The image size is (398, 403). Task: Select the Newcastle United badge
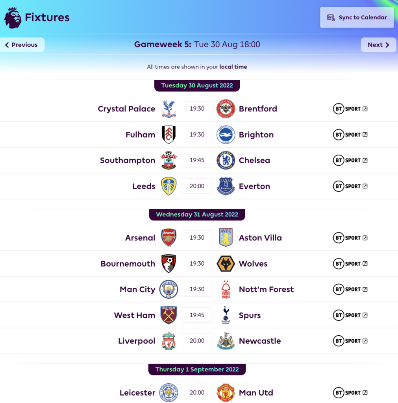point(226,341)
